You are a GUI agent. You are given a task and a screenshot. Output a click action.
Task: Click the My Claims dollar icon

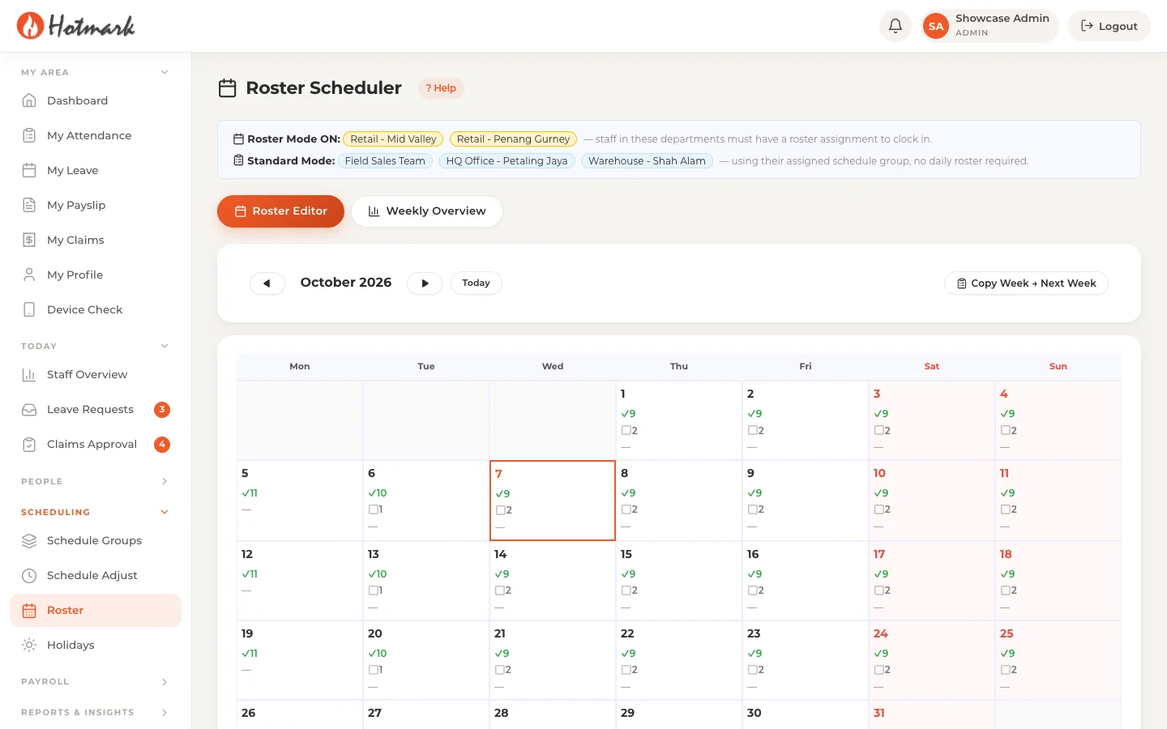[29, 240]
